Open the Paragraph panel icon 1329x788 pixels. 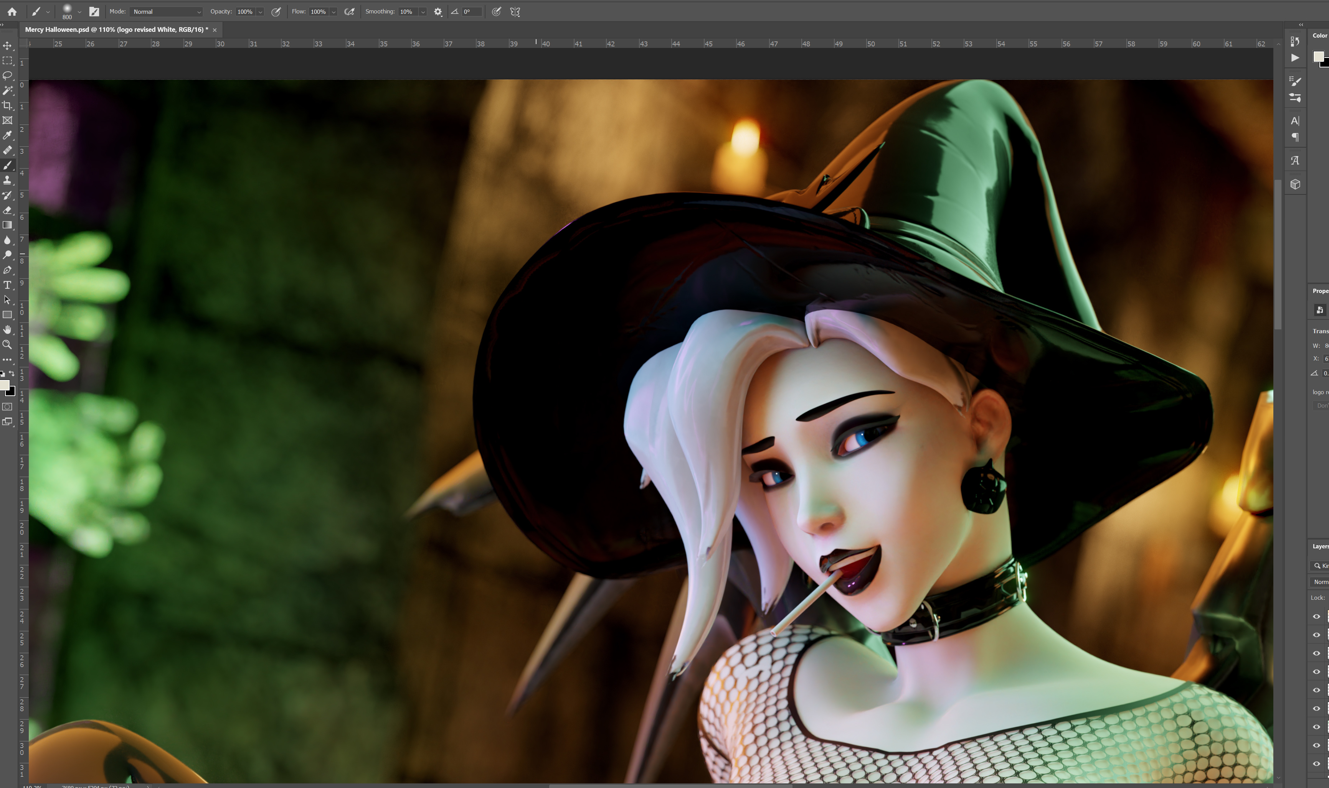[1295, 137]
